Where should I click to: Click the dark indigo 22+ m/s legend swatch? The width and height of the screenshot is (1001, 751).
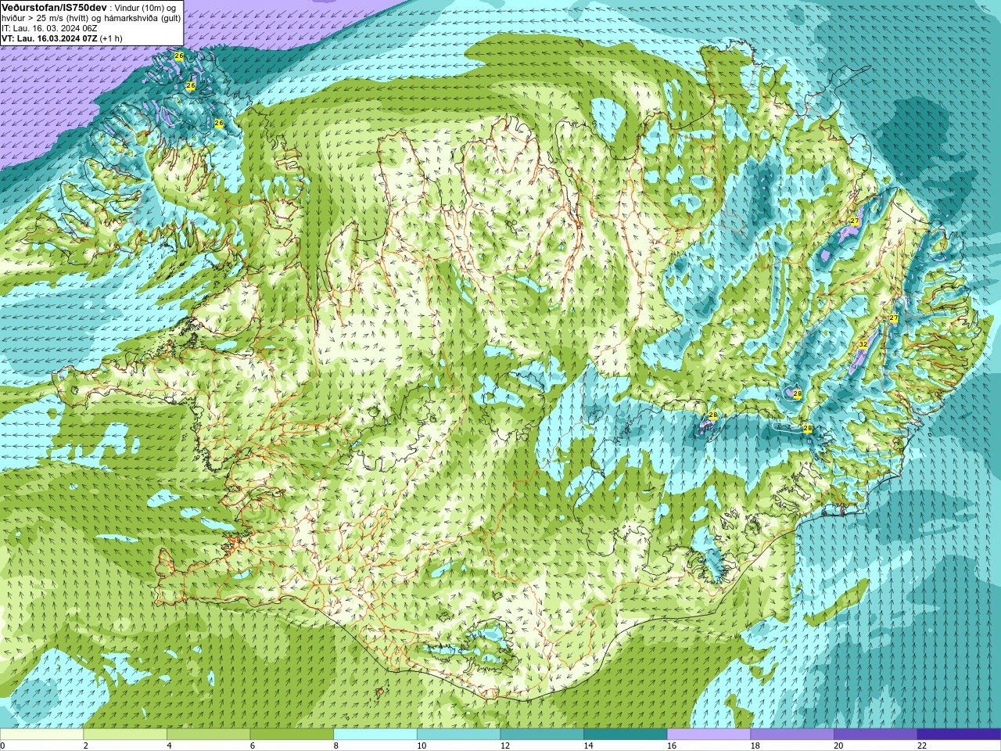(x=959, y=735)
